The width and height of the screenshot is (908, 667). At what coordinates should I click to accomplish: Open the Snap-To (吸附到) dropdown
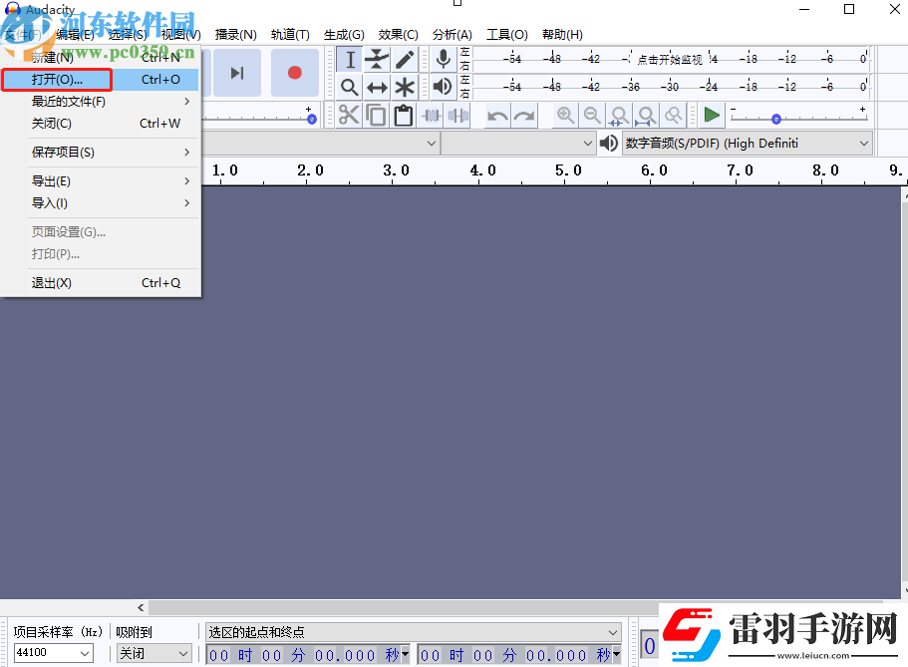(154, 654)
